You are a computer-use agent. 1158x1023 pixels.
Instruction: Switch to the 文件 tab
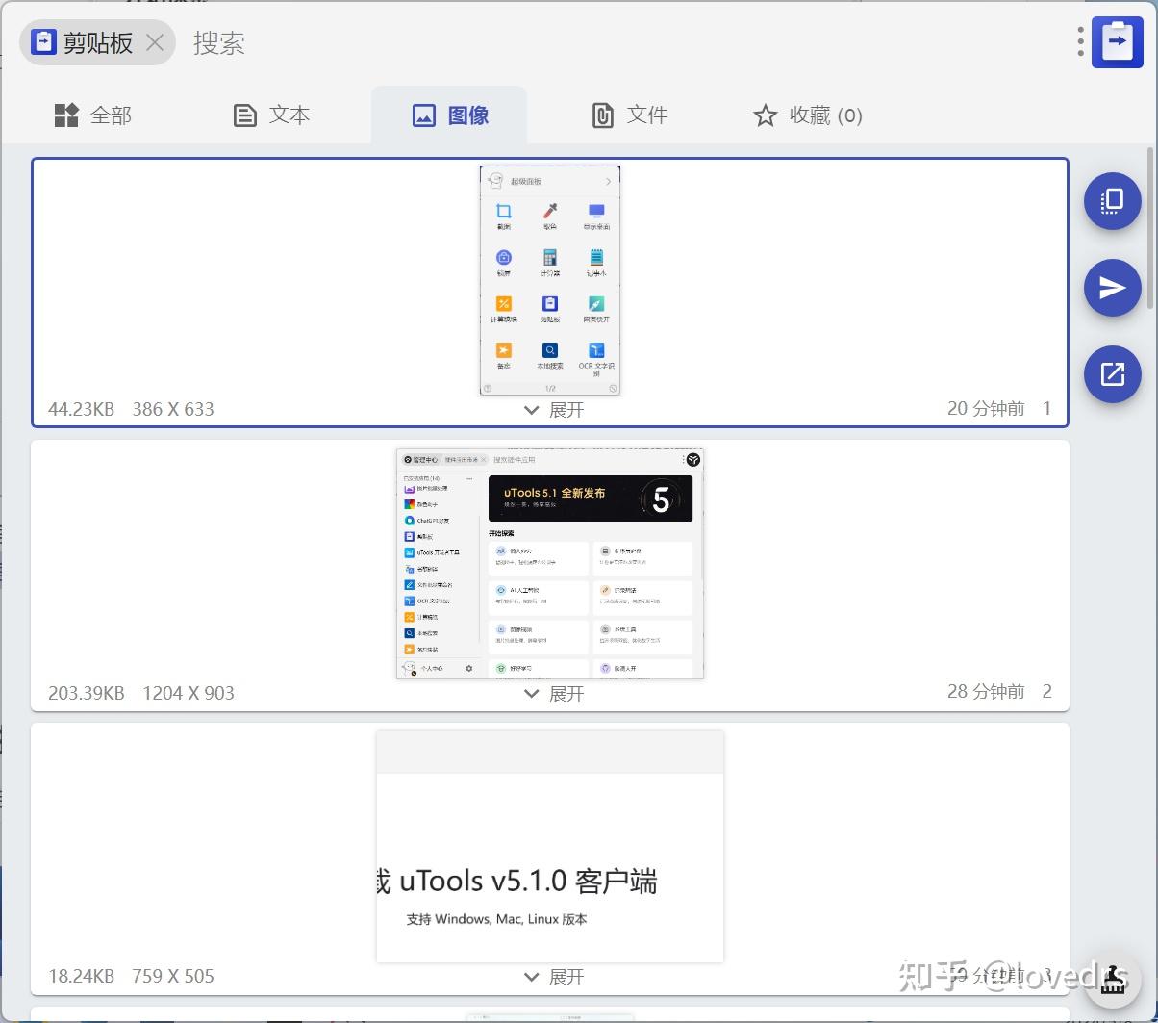coord(630,115)
